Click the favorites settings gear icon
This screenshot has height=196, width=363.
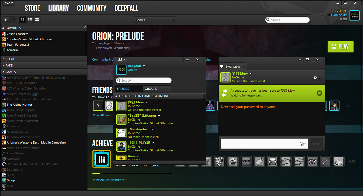(85, 27)
